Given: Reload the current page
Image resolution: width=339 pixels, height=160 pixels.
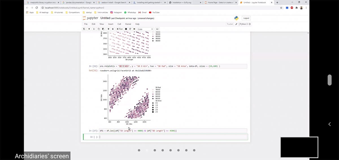Looking at the screenshot, I should click(x=37, y=8).
